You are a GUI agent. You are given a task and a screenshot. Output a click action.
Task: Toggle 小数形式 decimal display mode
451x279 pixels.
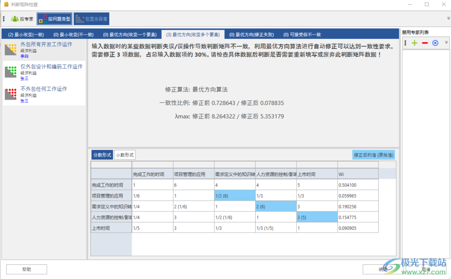click(125, 155)
